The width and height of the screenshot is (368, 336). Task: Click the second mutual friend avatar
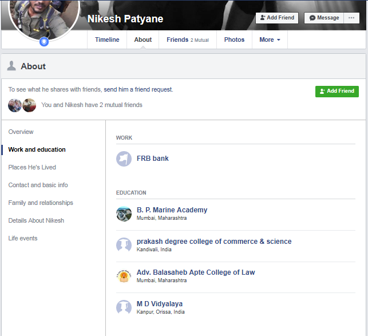tap(29, 105)
